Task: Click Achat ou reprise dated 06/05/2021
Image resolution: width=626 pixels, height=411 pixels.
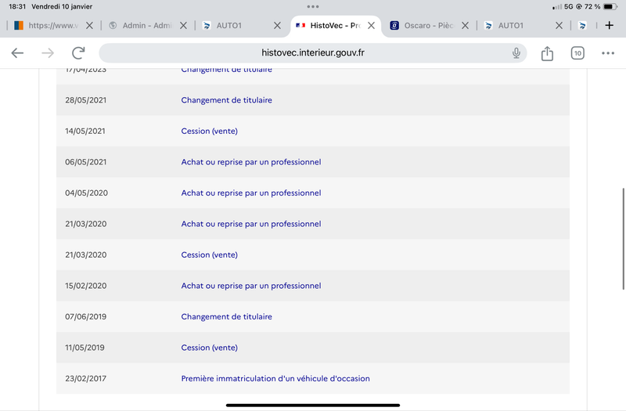Action: (x=250, y=162)
